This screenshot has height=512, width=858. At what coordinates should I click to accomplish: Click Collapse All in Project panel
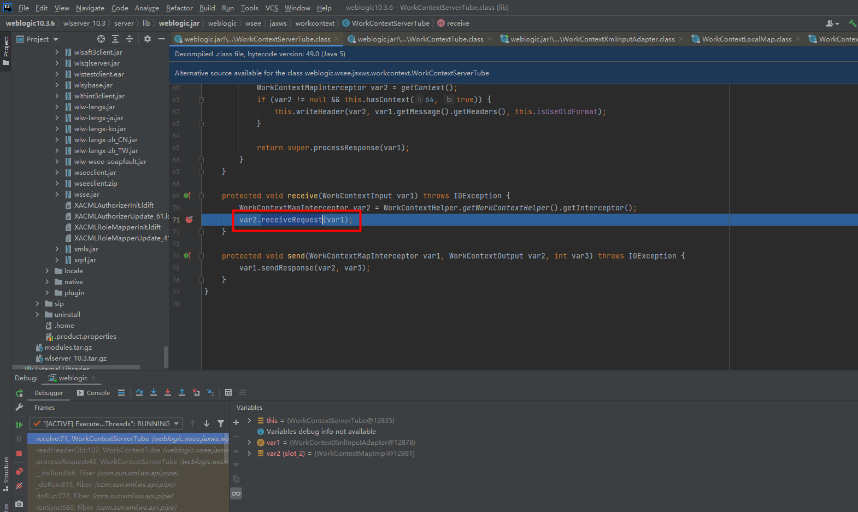tap(130, 39)
